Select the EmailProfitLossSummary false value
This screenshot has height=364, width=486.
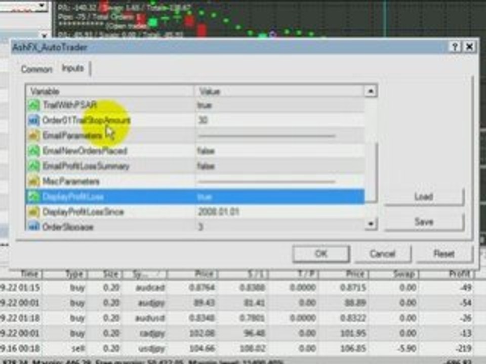click(206, 166)
